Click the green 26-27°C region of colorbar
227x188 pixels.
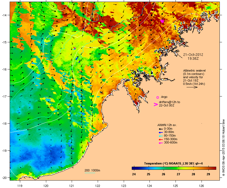tap(171, 168)
